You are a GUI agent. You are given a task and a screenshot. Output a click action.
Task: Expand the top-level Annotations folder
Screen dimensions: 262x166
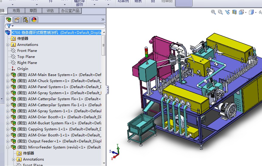point(8,45)
